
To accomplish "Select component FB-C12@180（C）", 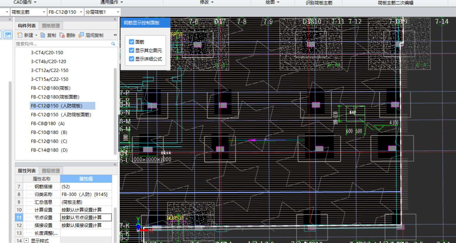I will click(49, 141).
